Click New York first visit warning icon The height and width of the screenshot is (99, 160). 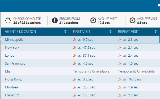(75, 48)
